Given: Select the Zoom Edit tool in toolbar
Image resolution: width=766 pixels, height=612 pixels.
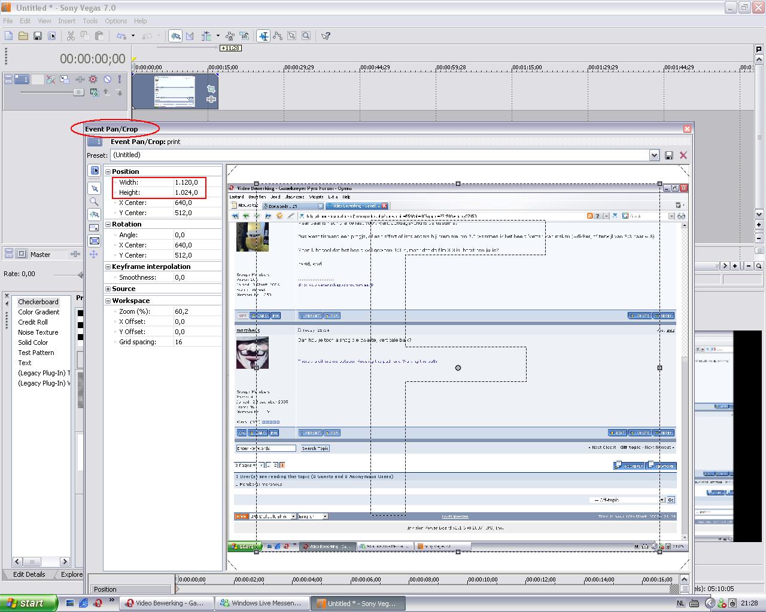Looking at the screenshot, I should tap(306, 36).
